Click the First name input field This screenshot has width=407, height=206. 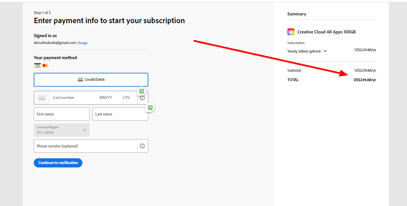62,114
